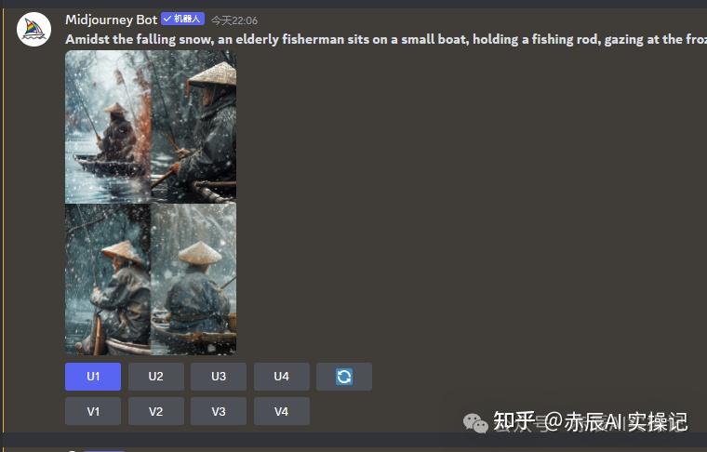Screen dimensions: 707x452
Task: Click the re-roll refresh icon button
Action: [344, 377]
